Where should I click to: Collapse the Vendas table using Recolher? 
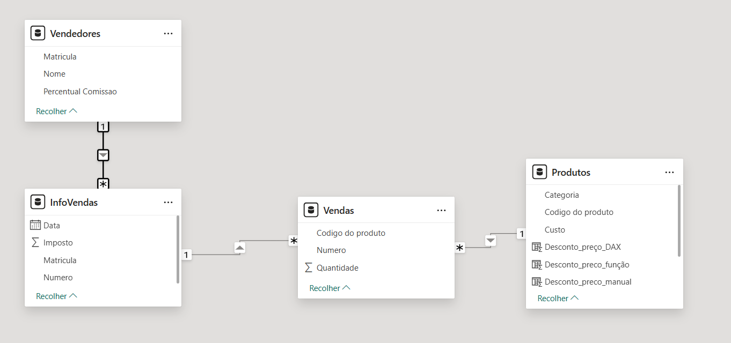330,288
